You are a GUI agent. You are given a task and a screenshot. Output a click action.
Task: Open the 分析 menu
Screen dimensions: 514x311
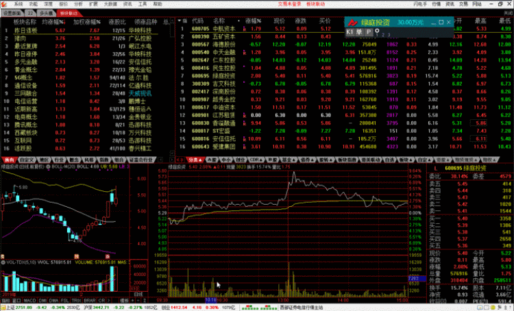pos(78,4)
